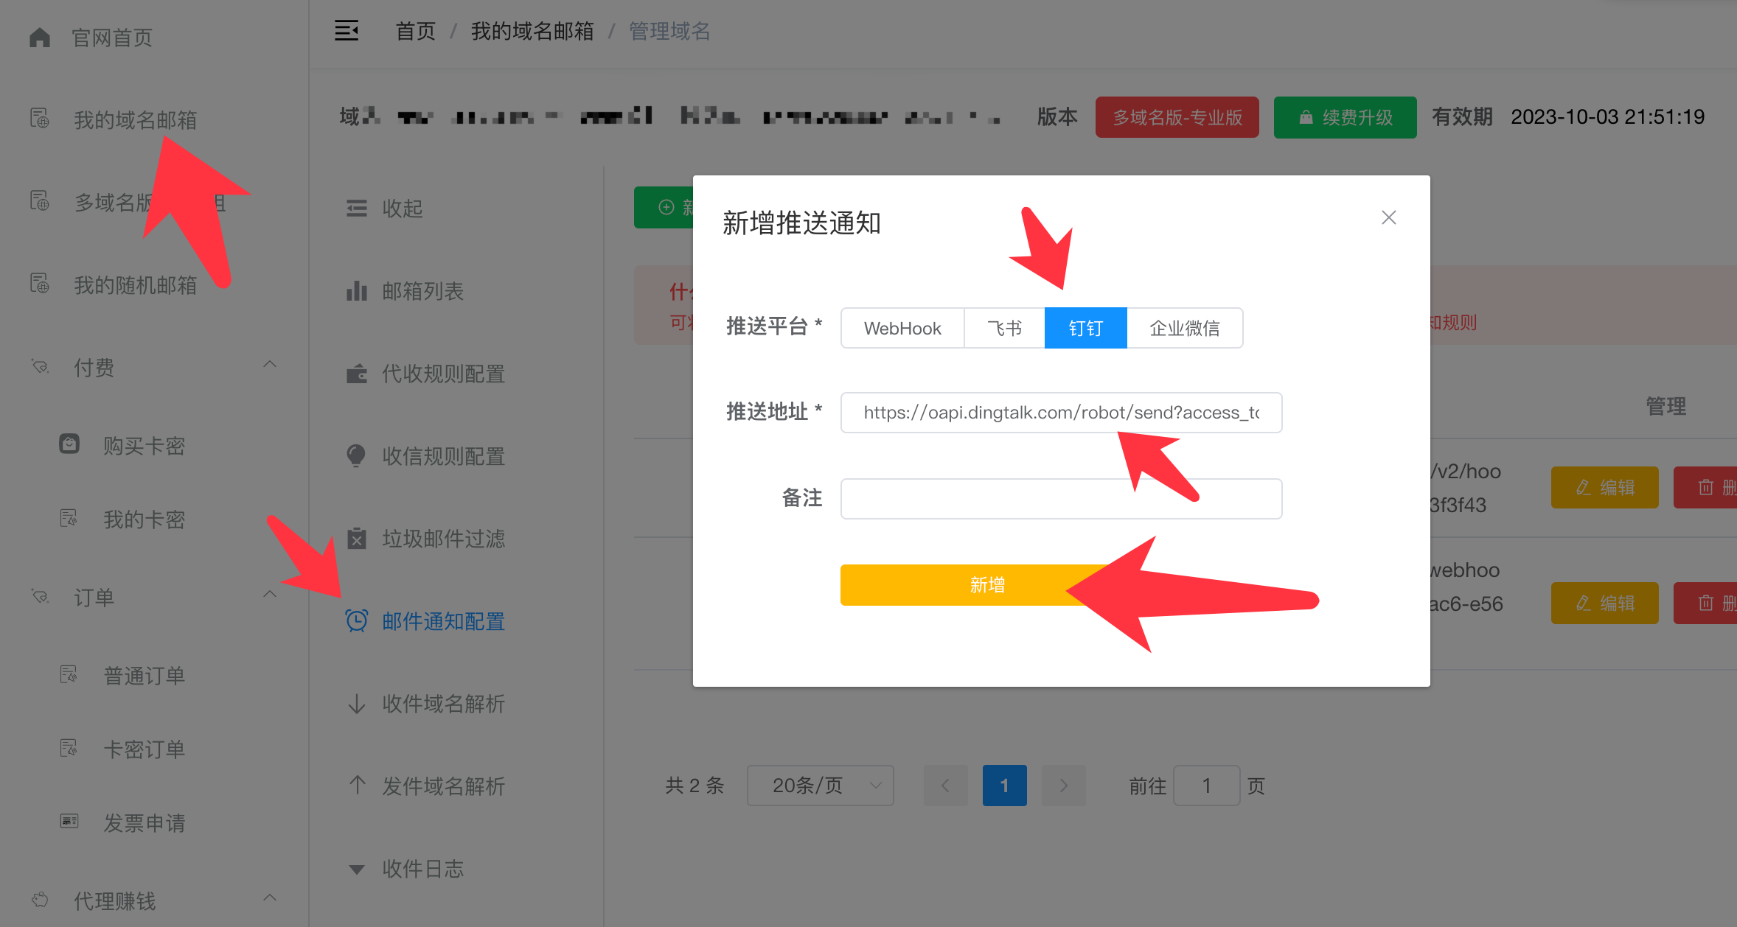Click the lock icon on 续费升级
This screenshot has width=1737, height=927.
(x=1306, y=117)
